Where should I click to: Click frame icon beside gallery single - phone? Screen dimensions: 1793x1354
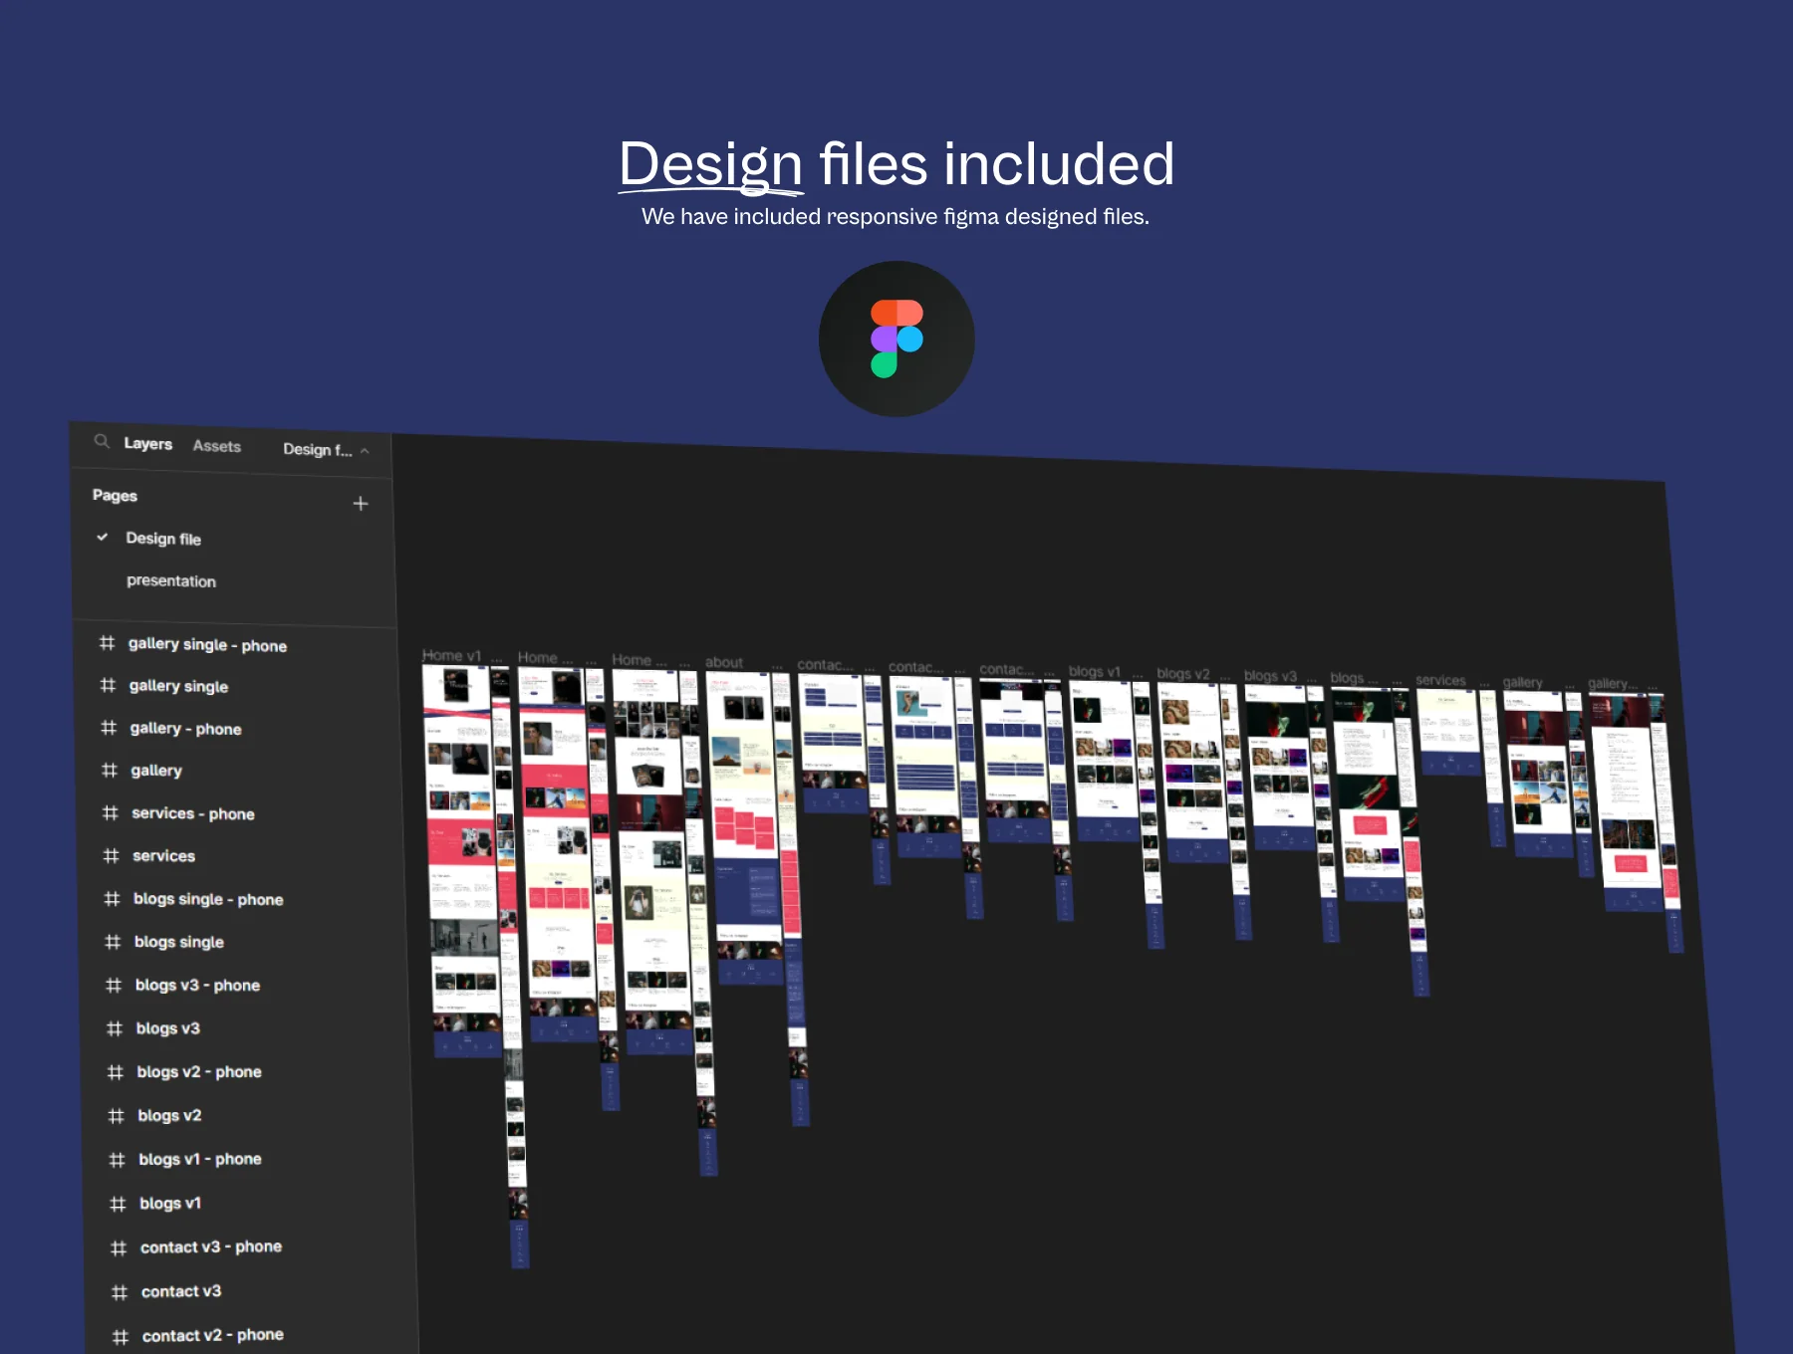point(108,643)
